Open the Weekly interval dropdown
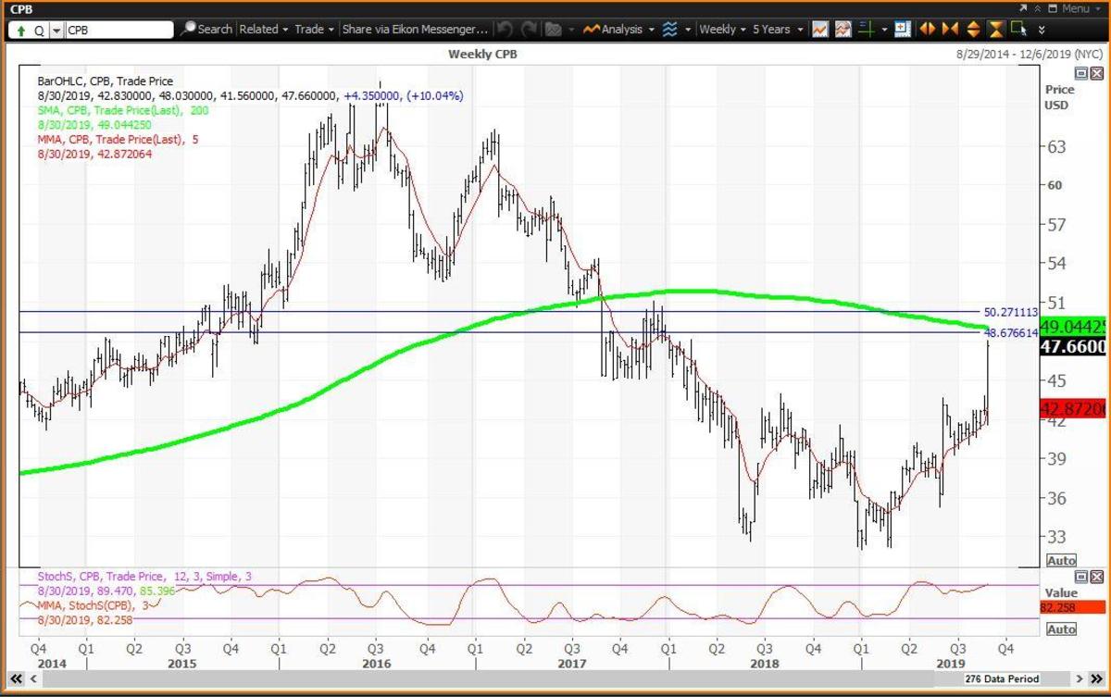Screen dimensions: 1111x697 (x=722, y=30)
